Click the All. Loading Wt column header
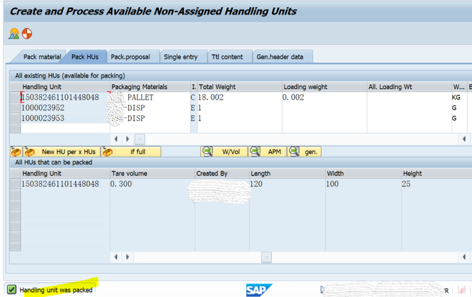Viewport: 472px width, 297px height. pyautogui.click(x=409, y=87)
